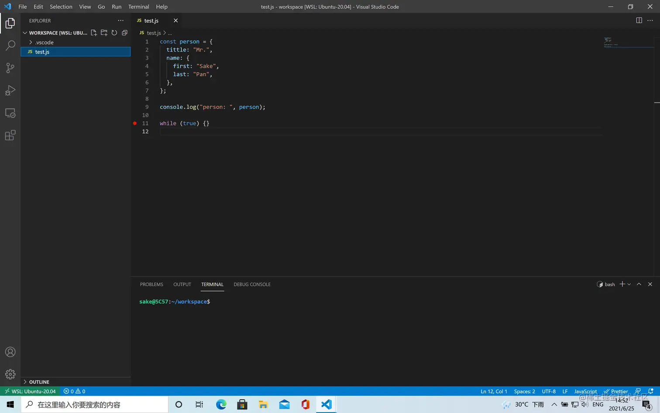Viewport: 660px width, 413px height.
Task: Change Spaces: 2 indentation setting
Action: tap(524, 391)
